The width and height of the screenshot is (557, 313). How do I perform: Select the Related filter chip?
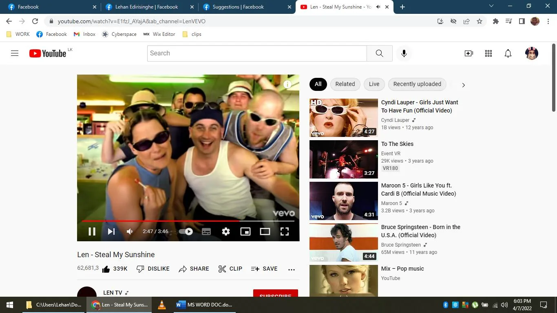[x=345, y=84]
